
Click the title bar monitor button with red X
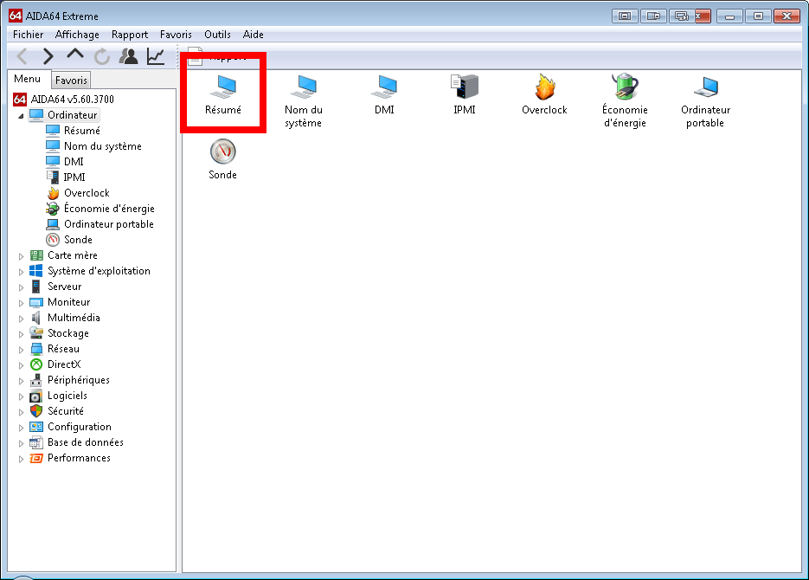(x=690, y=16)
